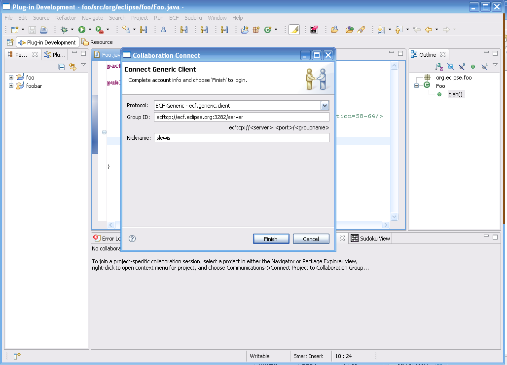
Task: Click the Last Edit Location icon
Action: 417,30
